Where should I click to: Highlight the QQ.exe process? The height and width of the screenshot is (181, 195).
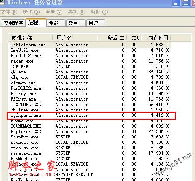point(90,72)
